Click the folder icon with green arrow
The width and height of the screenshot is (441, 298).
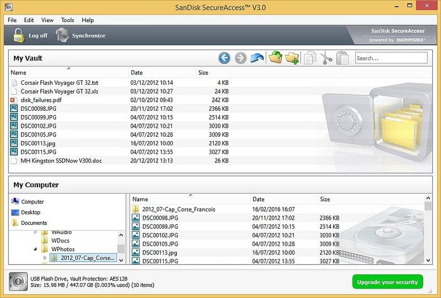(275, 58)
